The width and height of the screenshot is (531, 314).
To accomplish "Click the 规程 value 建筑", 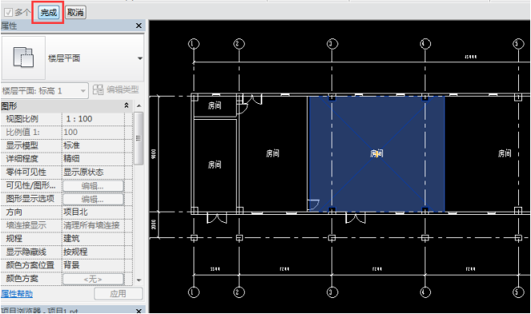I will [94, 239].
